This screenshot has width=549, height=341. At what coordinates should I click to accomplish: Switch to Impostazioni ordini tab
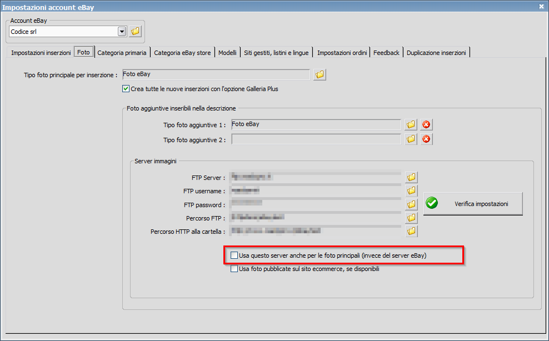coord(342,53)
